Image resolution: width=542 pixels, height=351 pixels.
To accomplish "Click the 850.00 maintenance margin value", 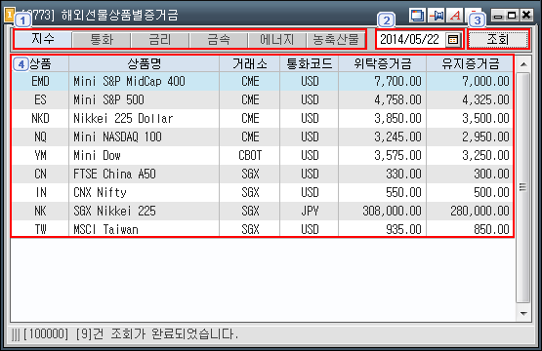I will tap(491, 229).
